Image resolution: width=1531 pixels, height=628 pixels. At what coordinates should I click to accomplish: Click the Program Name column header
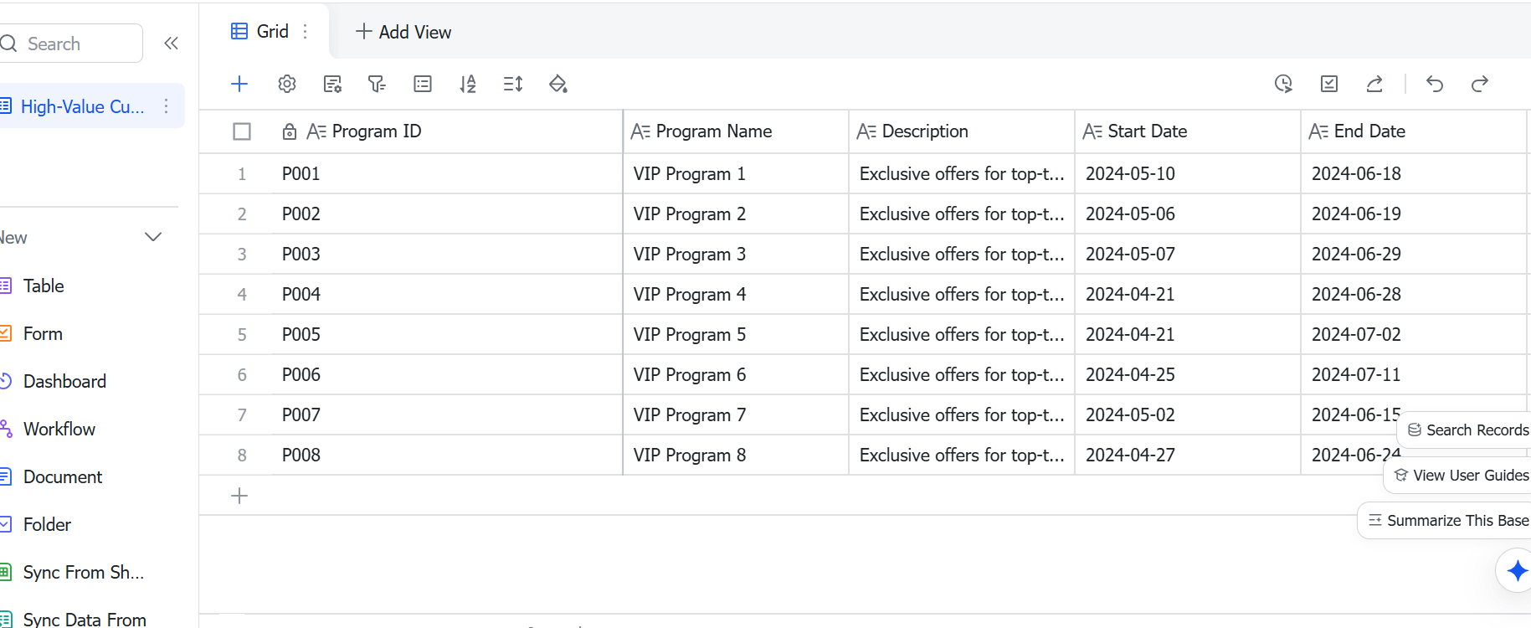pos(736,131)
